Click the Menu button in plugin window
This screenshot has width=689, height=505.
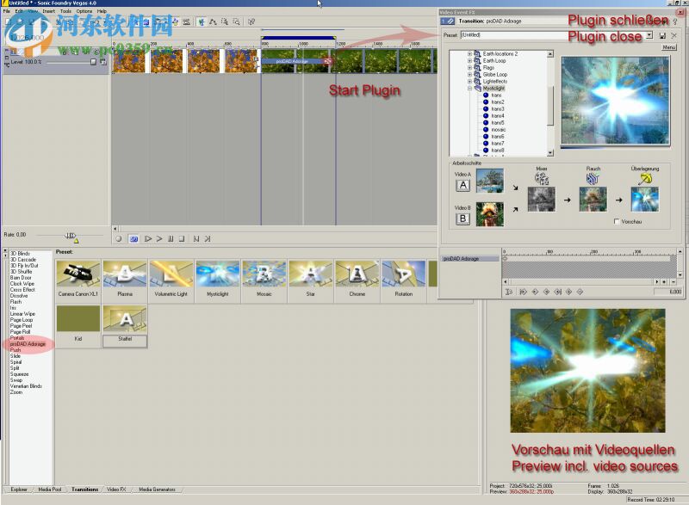[669, 47]
